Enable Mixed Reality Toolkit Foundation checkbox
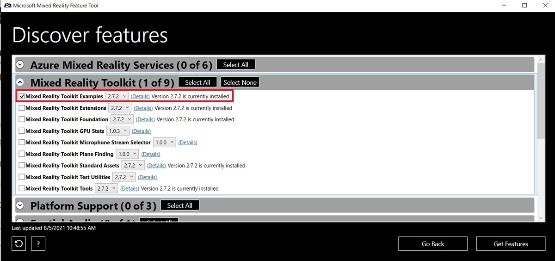Image resolution: width=555 pixels, height=261 pixels. 22,119
